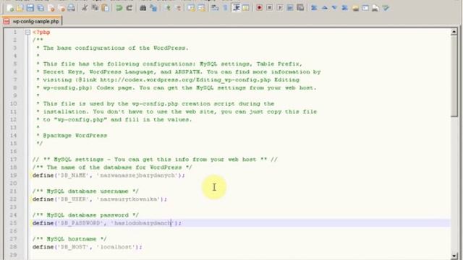Click the Save recorded macro icon

pos(300,8)
